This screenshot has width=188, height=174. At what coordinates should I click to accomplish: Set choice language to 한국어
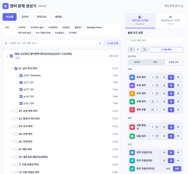[x=137, y=62]
